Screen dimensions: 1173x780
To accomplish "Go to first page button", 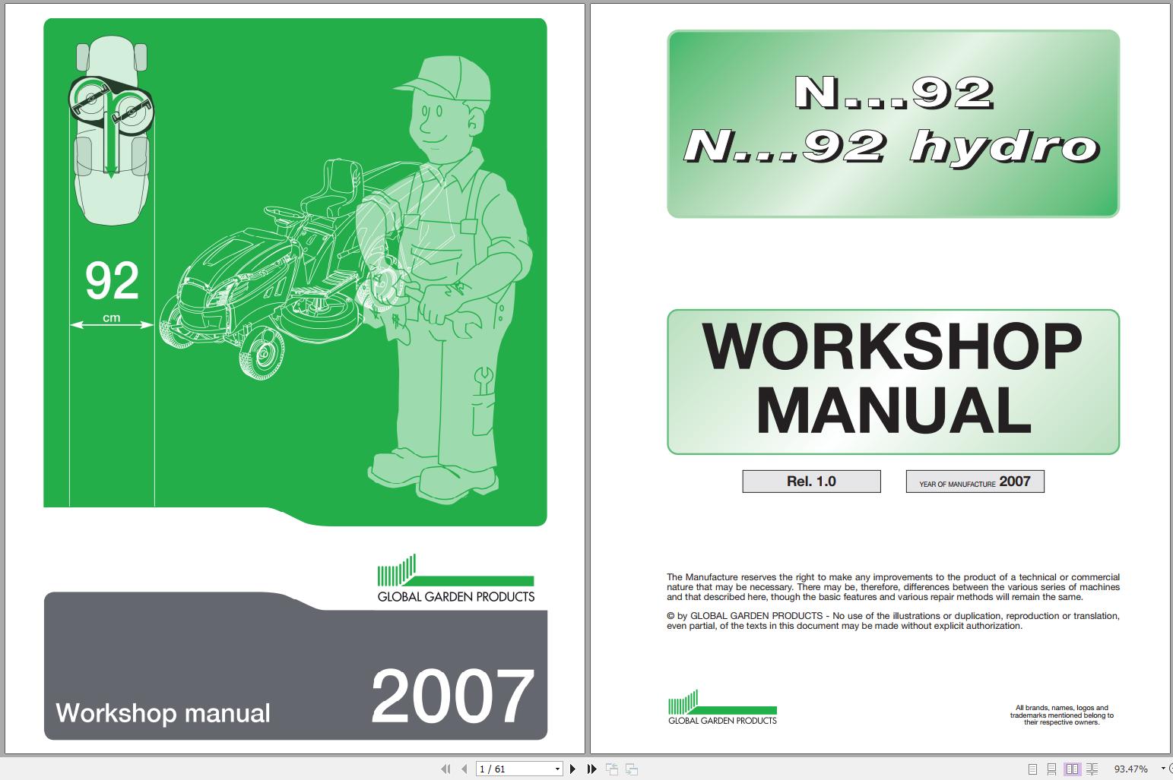I will (x=446, y=769).
